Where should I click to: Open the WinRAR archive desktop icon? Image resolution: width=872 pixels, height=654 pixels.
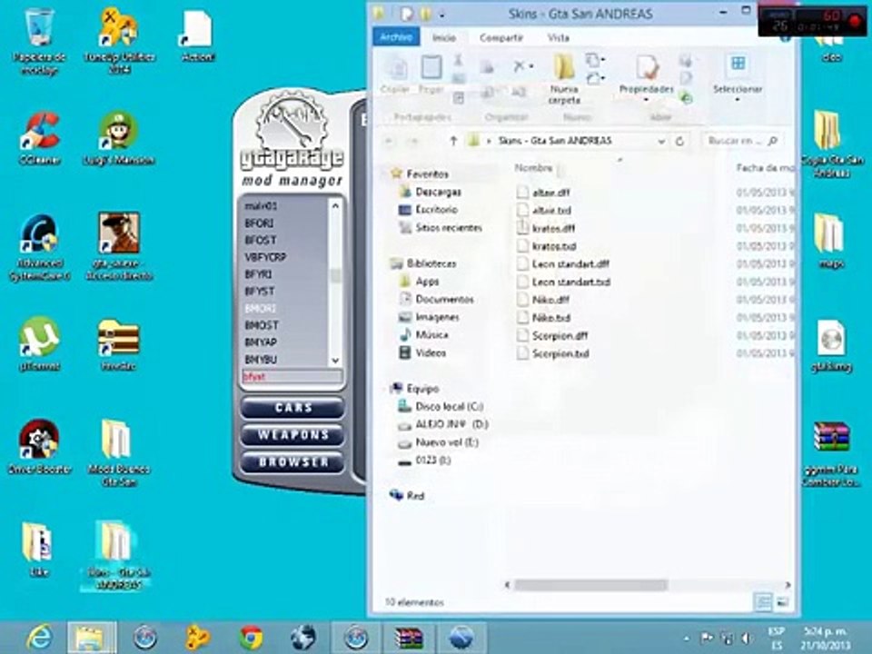point(831,454)
